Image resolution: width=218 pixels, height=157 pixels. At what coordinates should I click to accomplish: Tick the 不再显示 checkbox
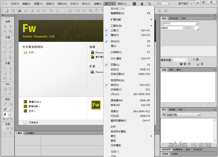[25, 123]
